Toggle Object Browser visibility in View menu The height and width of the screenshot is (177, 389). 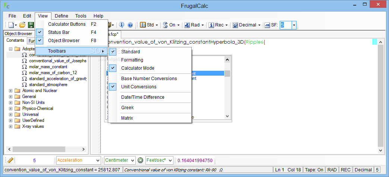[x=40, y=40]
